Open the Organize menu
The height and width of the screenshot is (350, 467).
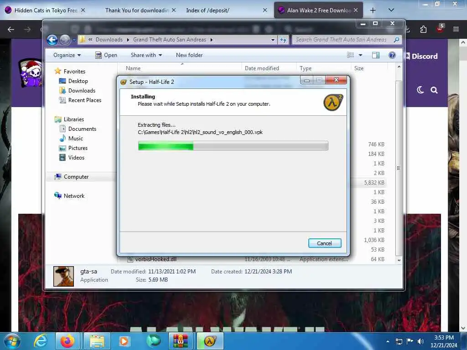tap(67, 55)
